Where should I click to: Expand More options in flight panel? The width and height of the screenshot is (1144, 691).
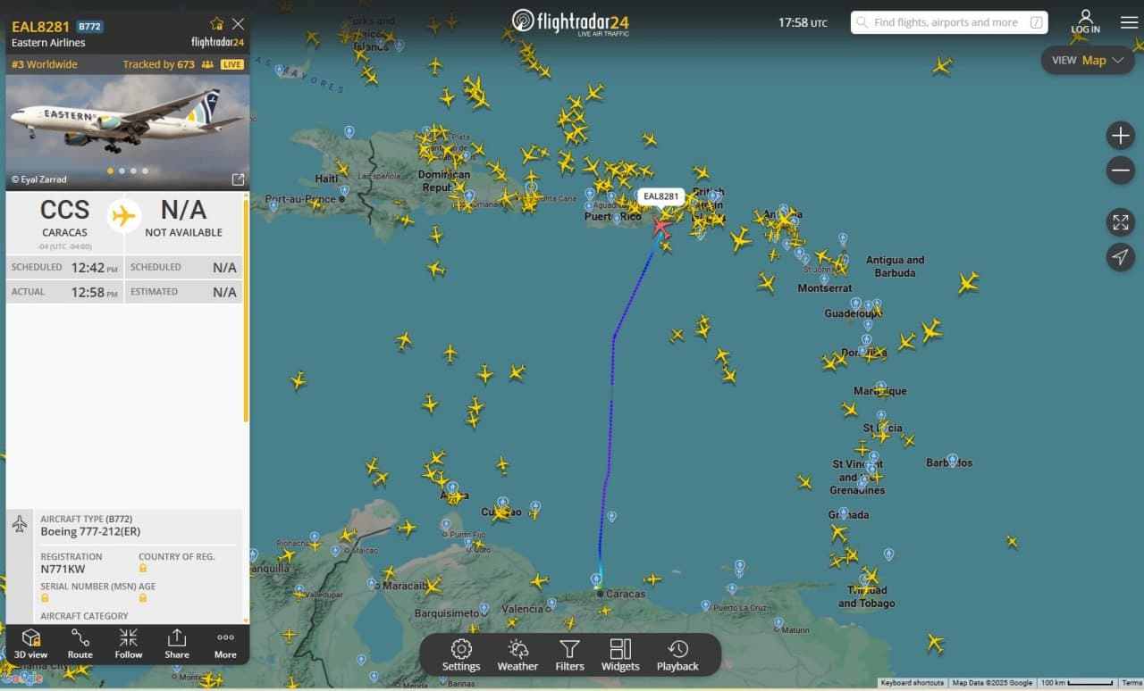[224, 645]
